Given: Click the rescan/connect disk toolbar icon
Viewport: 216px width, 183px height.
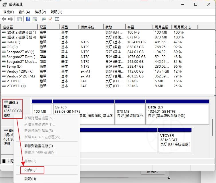Looking at the screenshot, I should tap(44, 19).
